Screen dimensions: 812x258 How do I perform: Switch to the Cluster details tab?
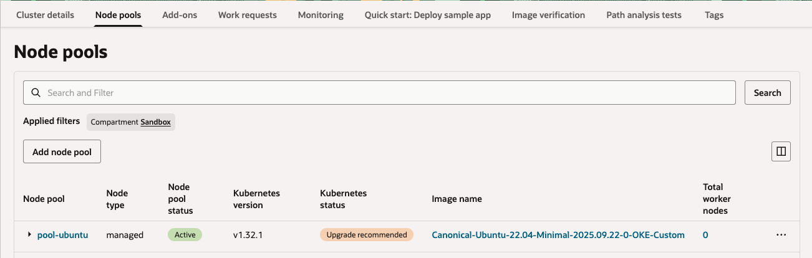[45, 15]
